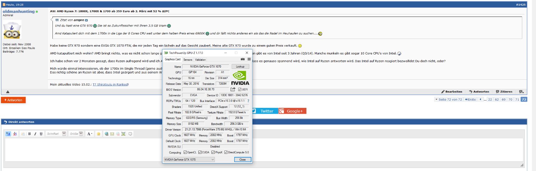The image size is (536, 171).
Task: Toggle the CUDA checkbox
Action: (x=200, y=153)
